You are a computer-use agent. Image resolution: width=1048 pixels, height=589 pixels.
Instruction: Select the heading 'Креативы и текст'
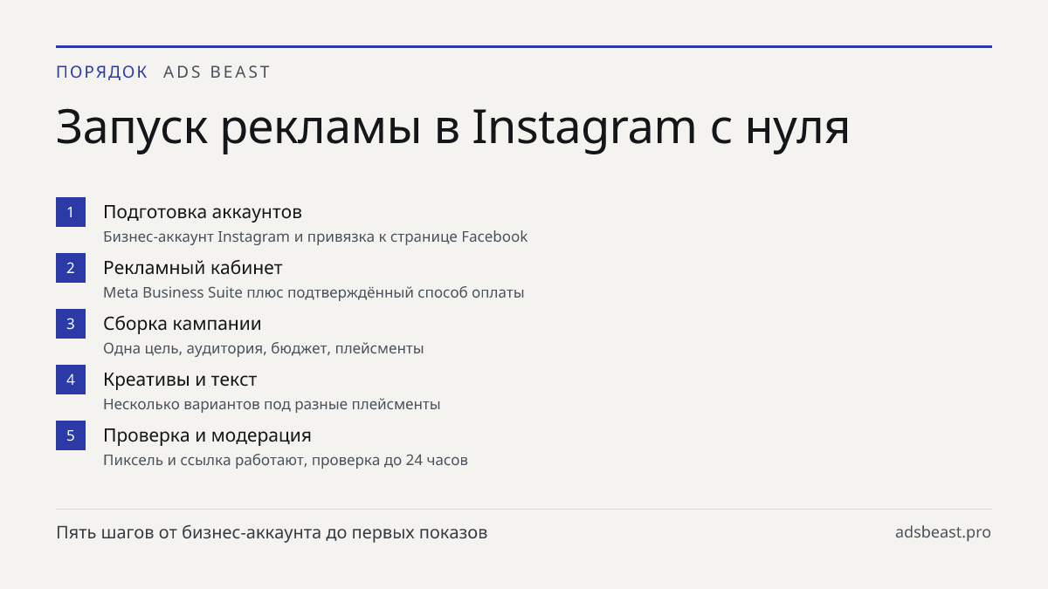(180, 380)
